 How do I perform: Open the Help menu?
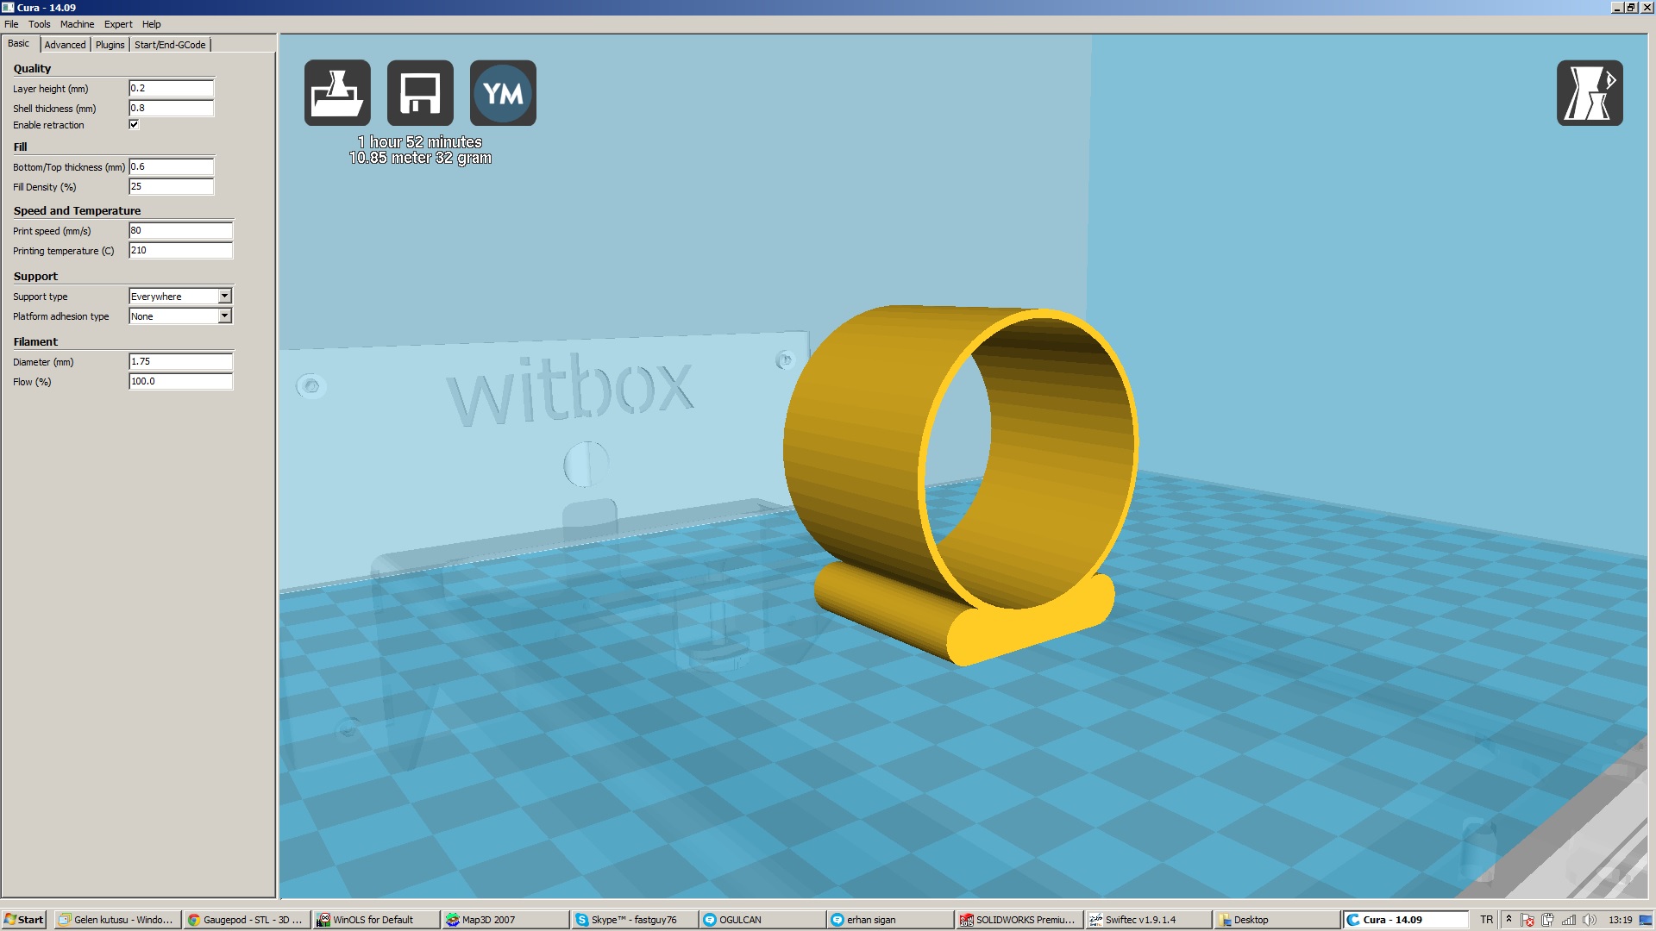pyautogui.click(x=151, y=24)
